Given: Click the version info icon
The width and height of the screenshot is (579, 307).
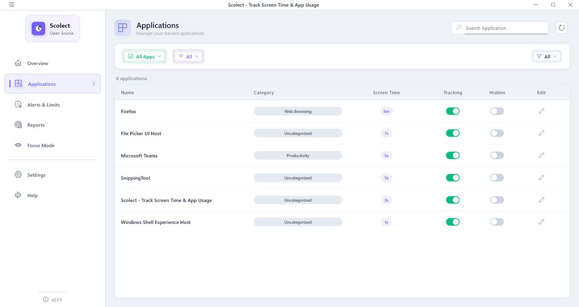Looking at the screenshot, I should pyautogui.click(x=46, y=299).
